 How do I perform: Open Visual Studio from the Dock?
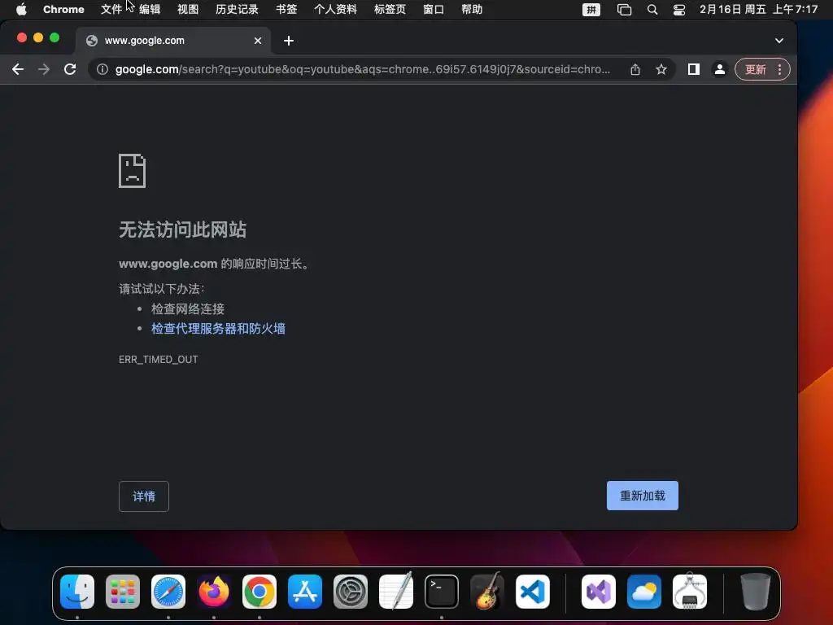[x=599, y=592]
